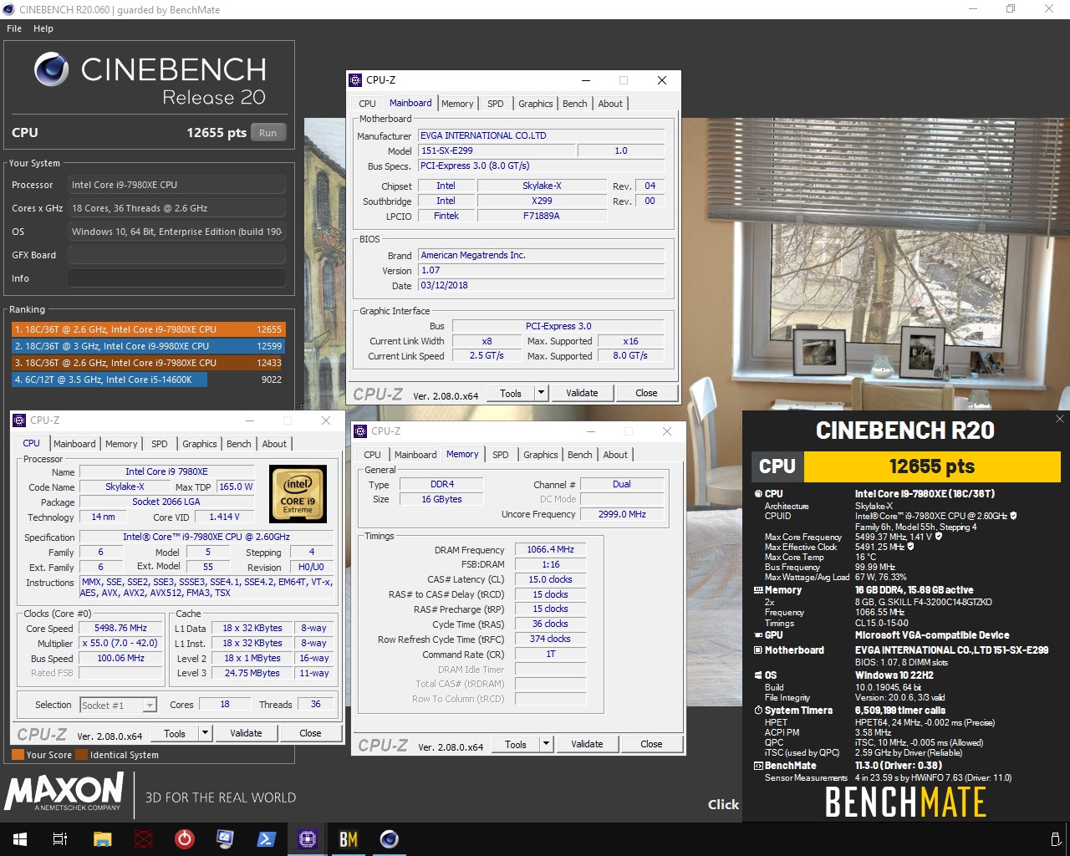Close the BenchMate Cinebench R20 result panel
This screenshot has height=856, width=1070.
1060,419
